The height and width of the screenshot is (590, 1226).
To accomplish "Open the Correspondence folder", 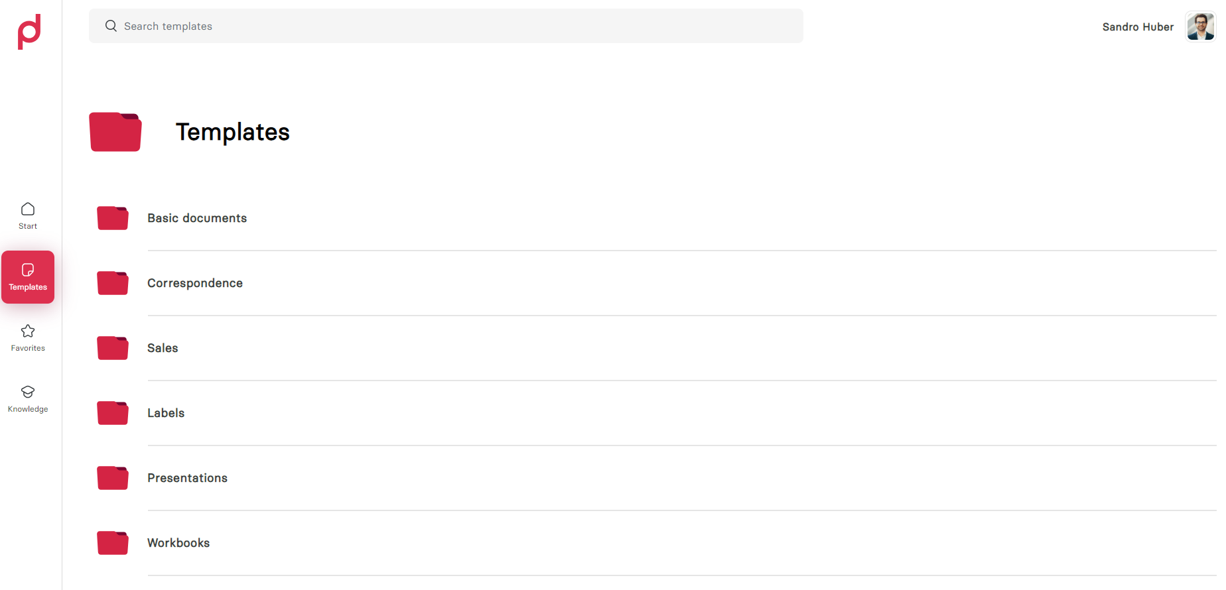I will click(x=195, y=283).
